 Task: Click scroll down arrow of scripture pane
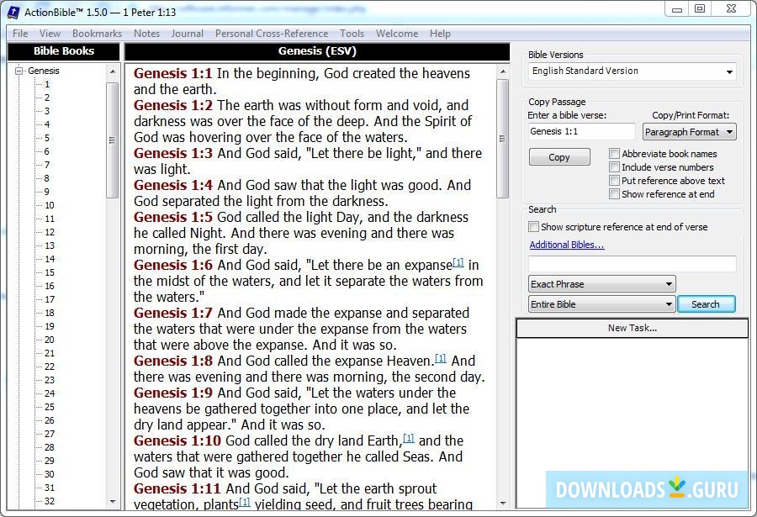[x=503, y=504]
